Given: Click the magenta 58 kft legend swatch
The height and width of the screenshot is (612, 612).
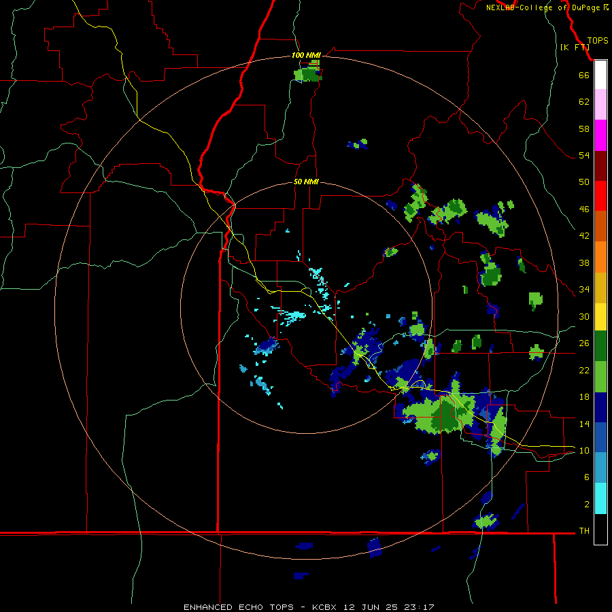Looking at the screenshot, I should click(600, 135).
